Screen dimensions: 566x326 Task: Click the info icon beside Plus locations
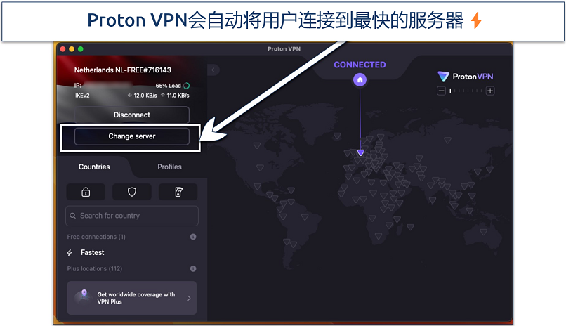pyautogui.click(x=193, y=268)
